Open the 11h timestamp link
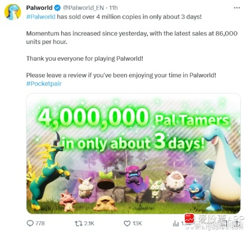This screenshot has height=231, width=246. click(x=113, y=8)
